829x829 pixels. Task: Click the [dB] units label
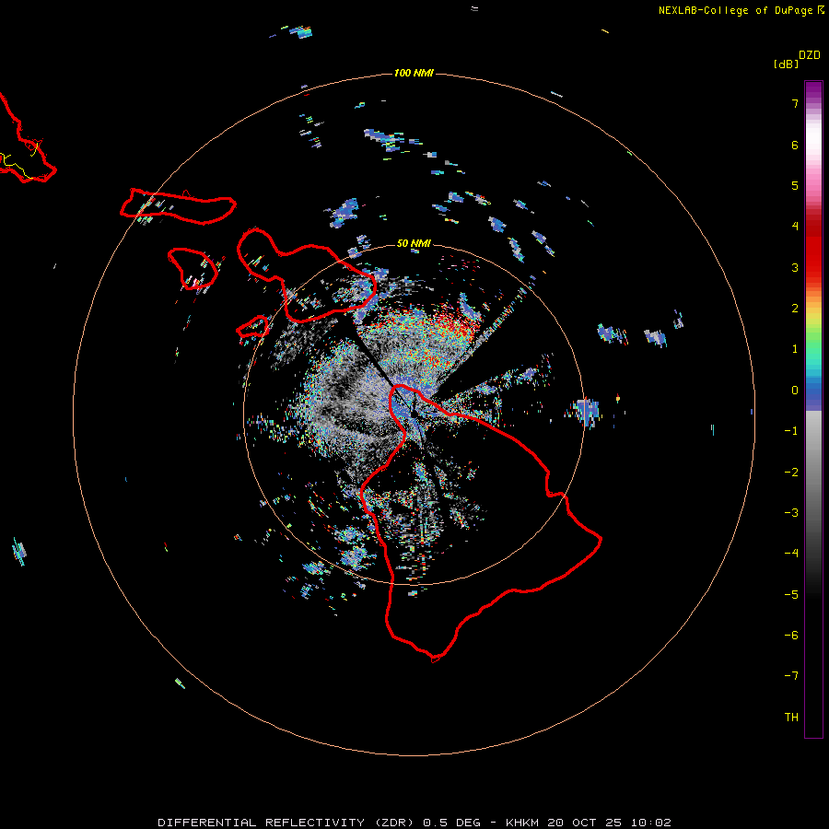pyautogui.click(x=787, y=64)
